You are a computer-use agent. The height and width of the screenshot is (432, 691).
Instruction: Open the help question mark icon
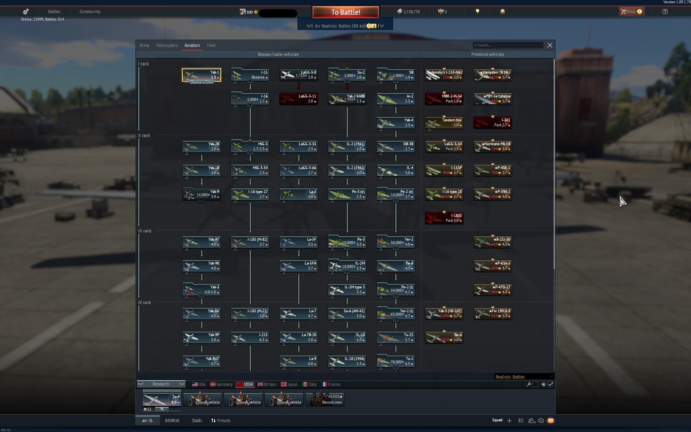click(665, 12)
